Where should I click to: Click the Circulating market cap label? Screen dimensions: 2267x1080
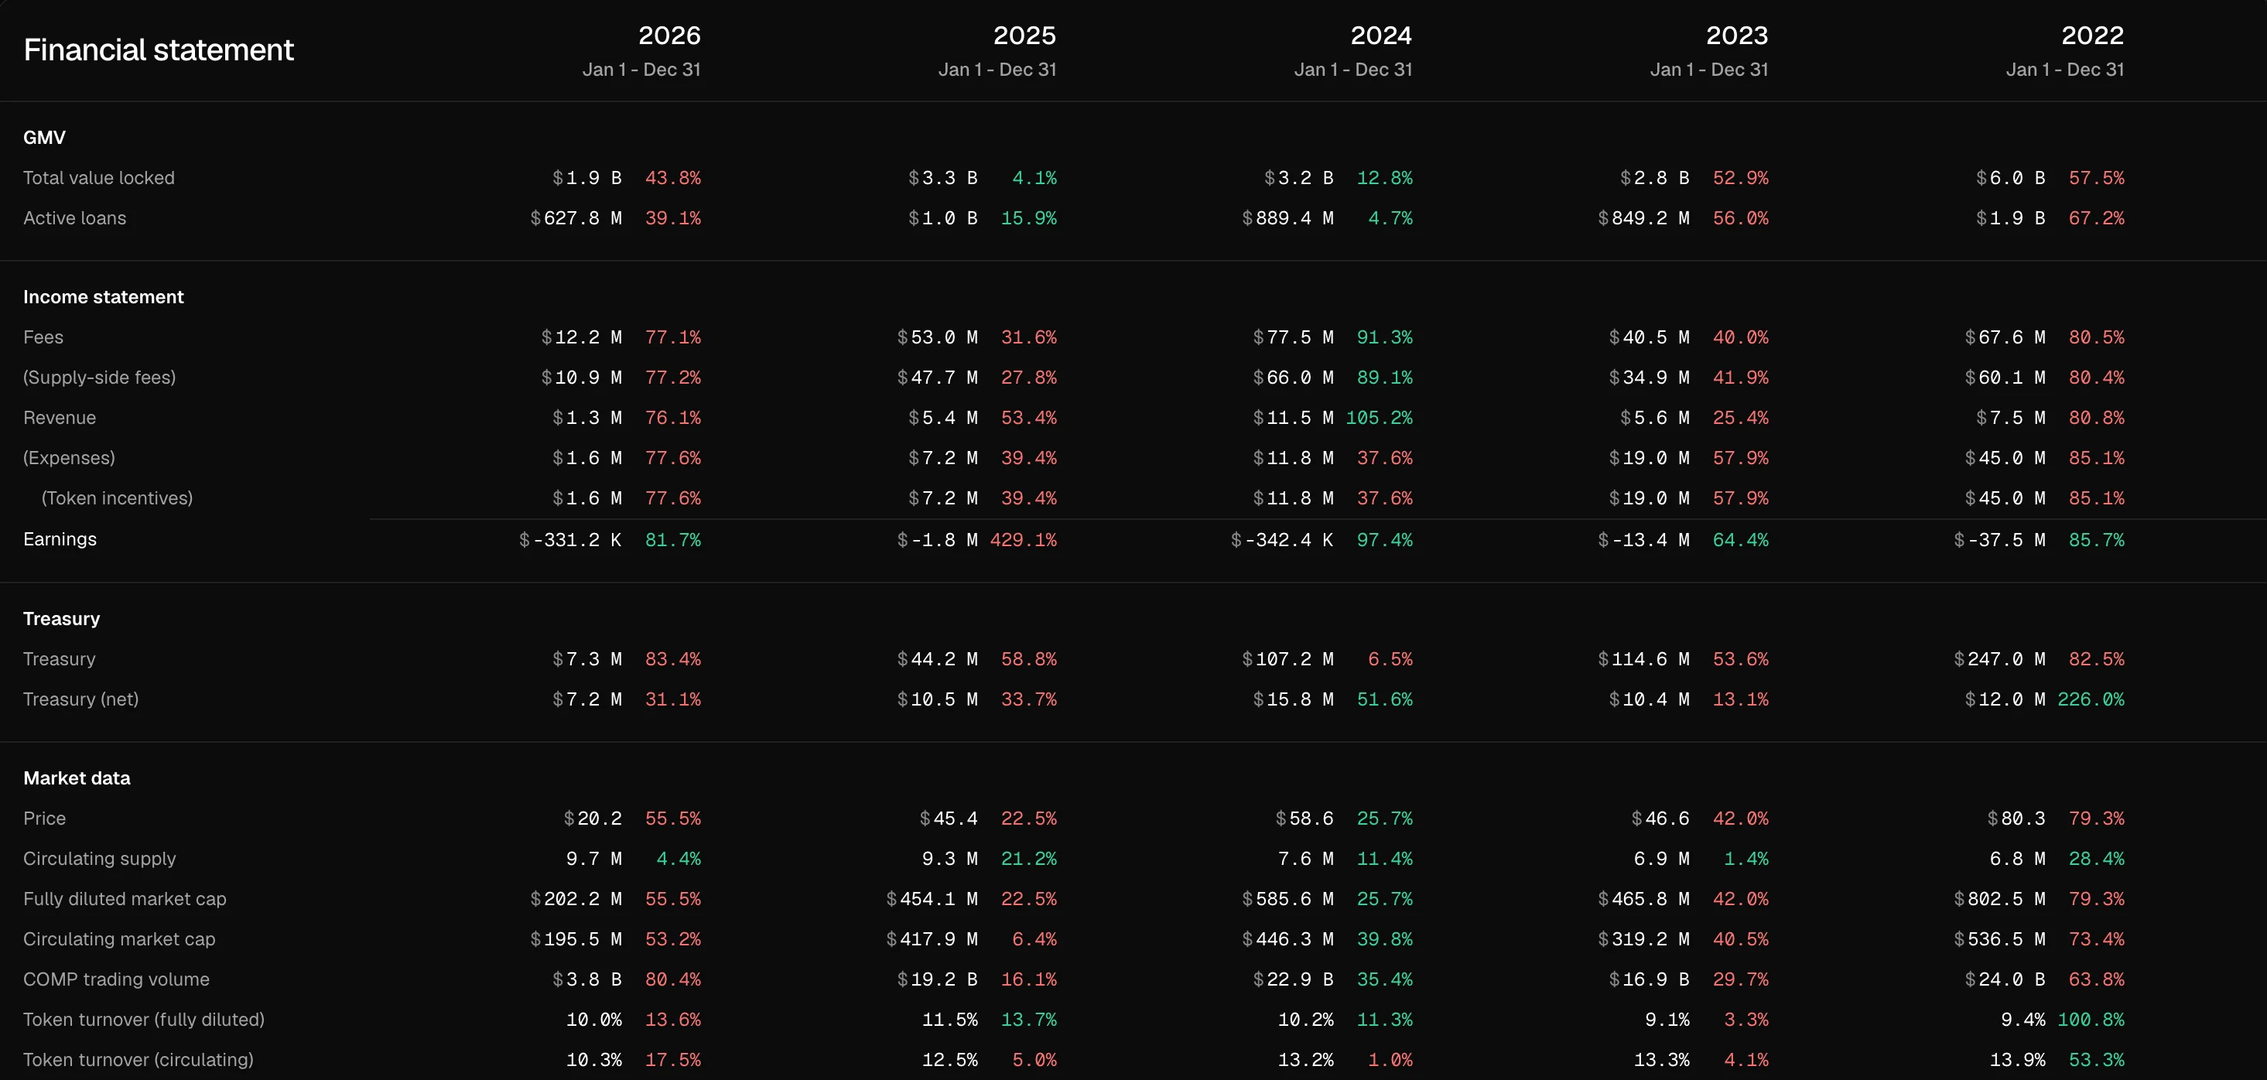coord(119,939)
